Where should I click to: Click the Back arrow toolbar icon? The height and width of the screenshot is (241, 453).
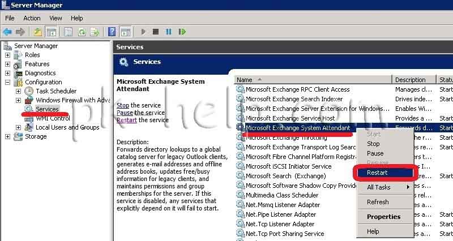tap(7, 32)
